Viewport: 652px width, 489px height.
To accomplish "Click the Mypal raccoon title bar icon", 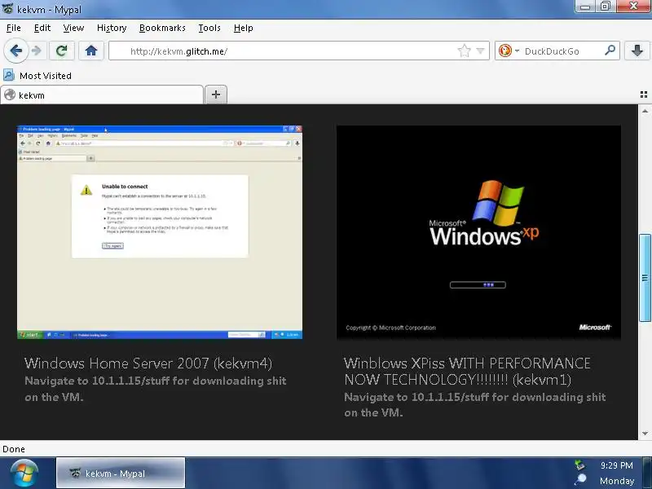I will click(x=8, y=8).
